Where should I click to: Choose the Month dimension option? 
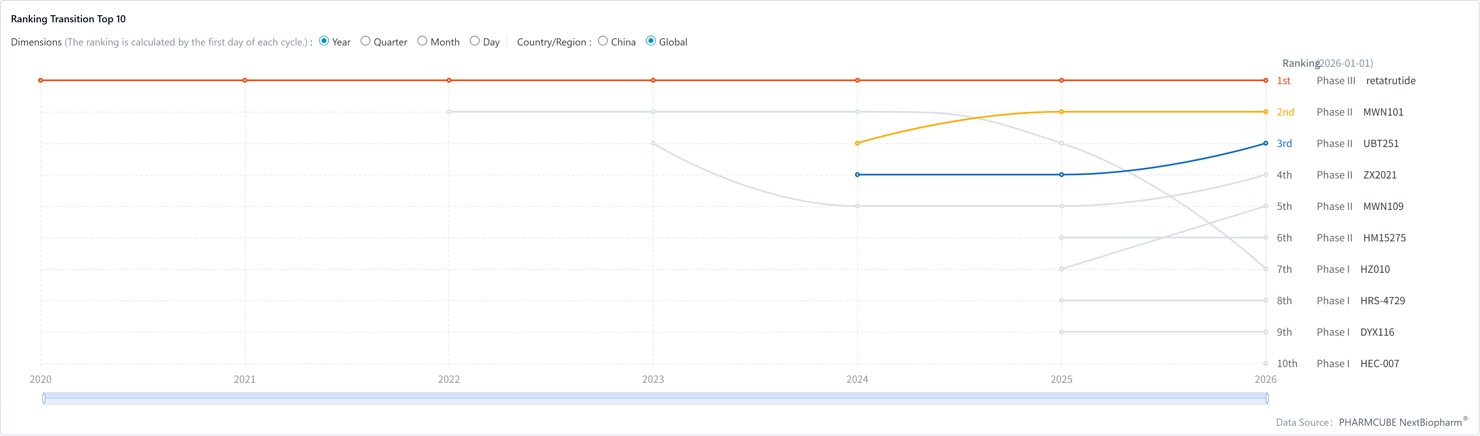click(422, 41)
